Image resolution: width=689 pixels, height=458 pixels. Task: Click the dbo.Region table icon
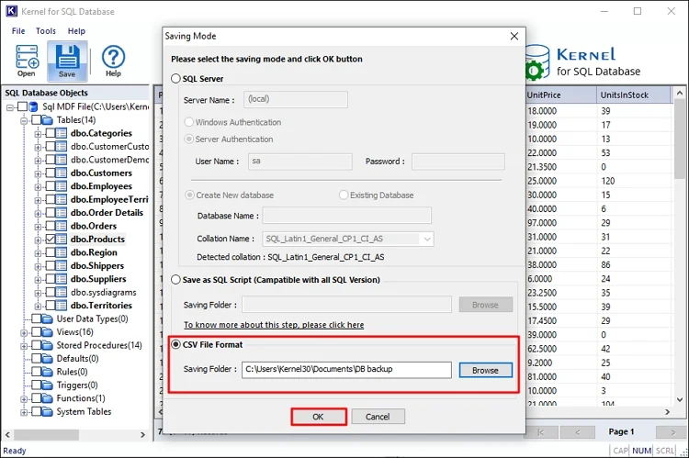[x=62, y=252]
